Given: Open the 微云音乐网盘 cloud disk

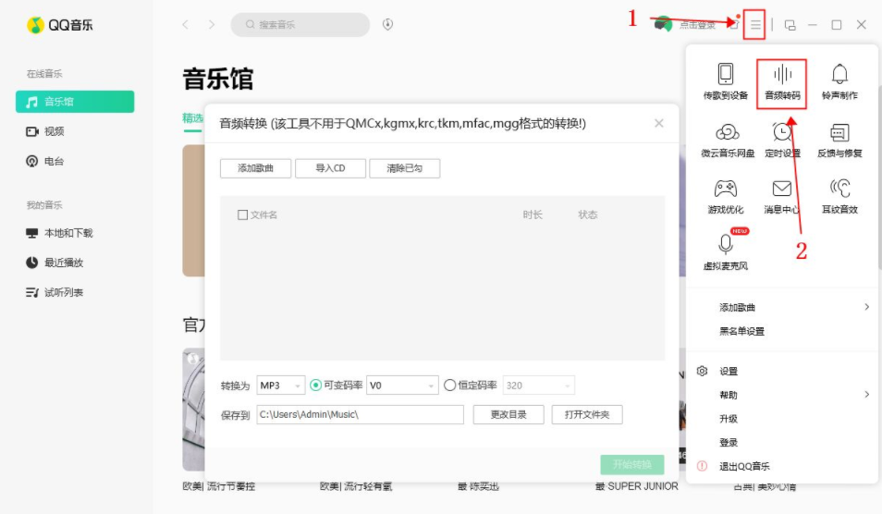Looking at the screenshot, I should pos(728,141).
